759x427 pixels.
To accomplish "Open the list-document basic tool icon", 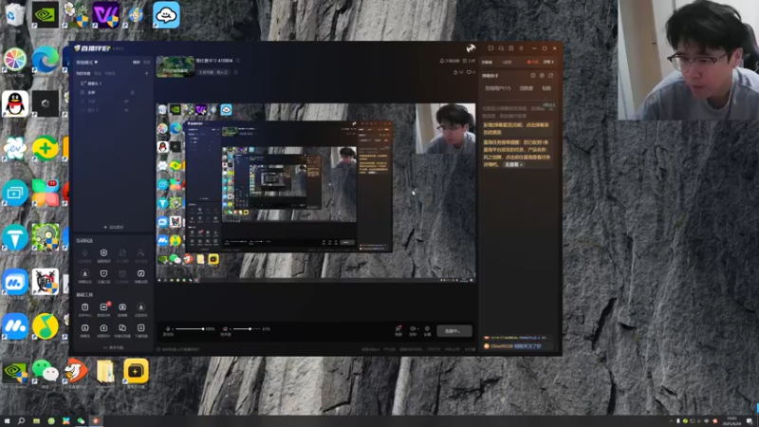I will (140, 327).
